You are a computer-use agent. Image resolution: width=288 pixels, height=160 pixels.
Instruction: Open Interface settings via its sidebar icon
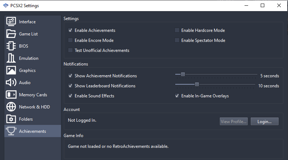click(x=11, y=21)
